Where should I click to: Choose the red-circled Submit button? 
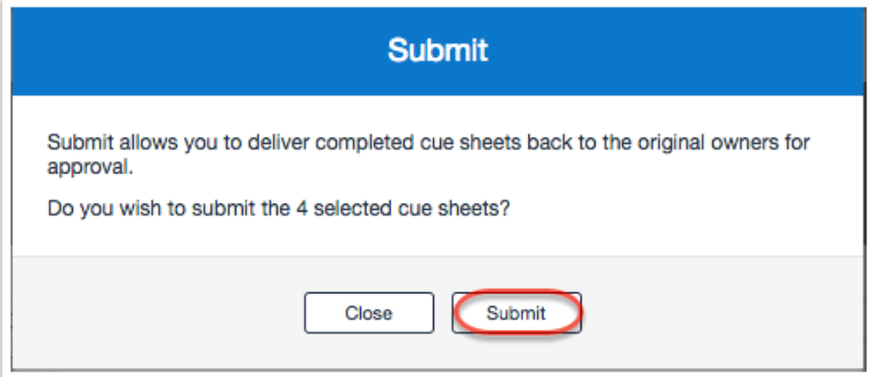tap(516, 313)
